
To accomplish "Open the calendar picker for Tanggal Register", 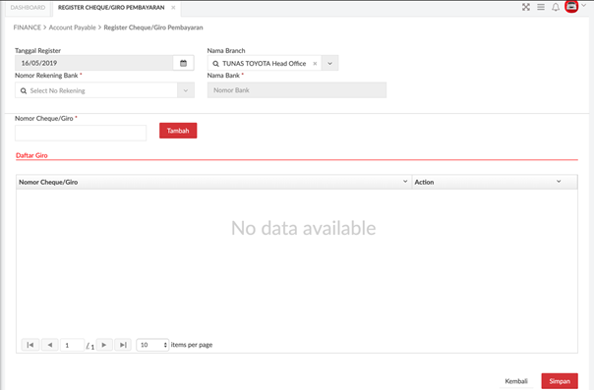I will [183, 63].
